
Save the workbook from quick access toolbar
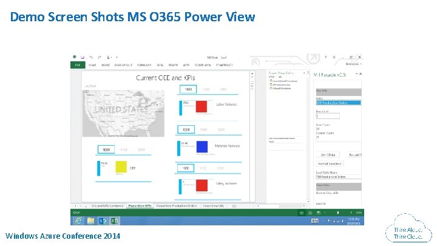coord(83,57)
